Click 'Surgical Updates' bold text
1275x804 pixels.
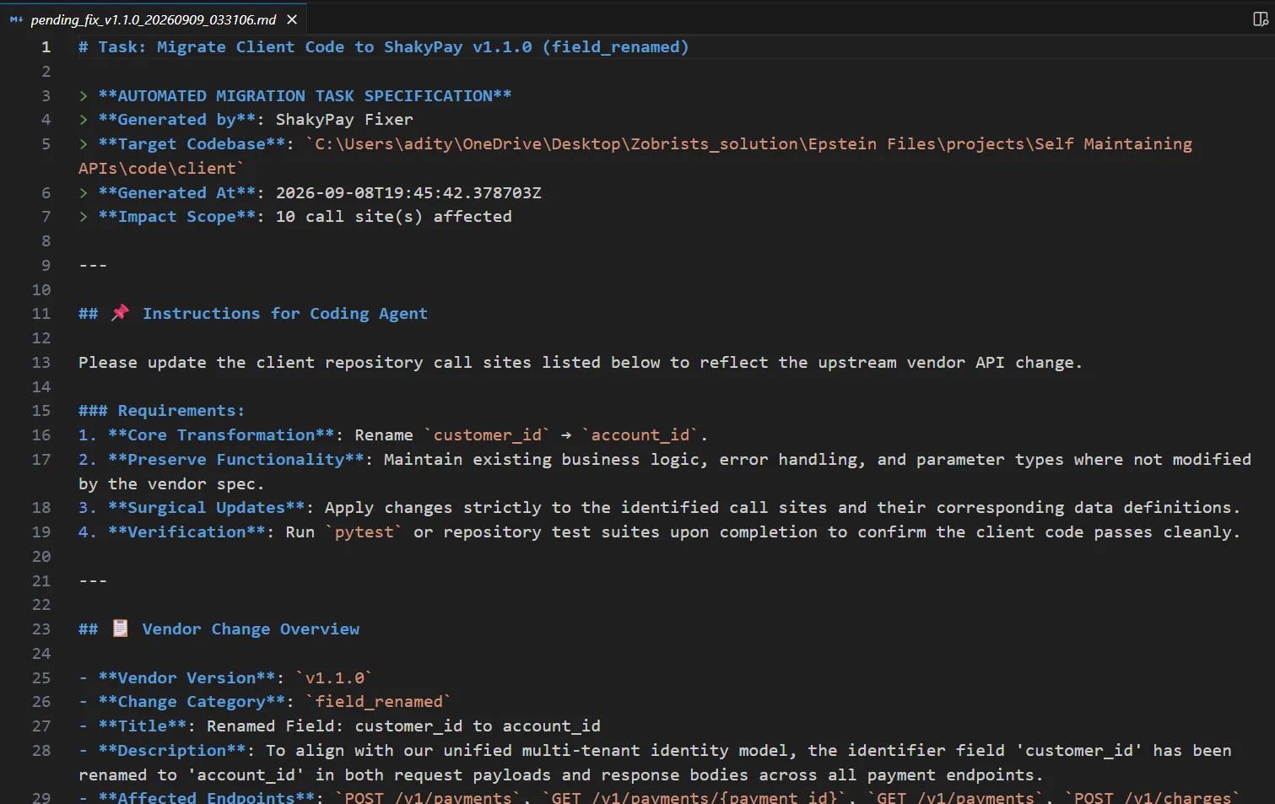pos(207,508)
